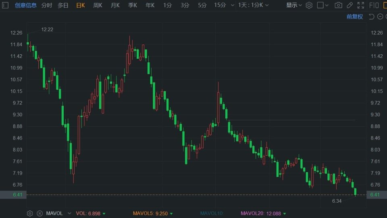The image size is (387, 218).
Task: Open the 创意信息 stock name link
Action: (26, 5)
